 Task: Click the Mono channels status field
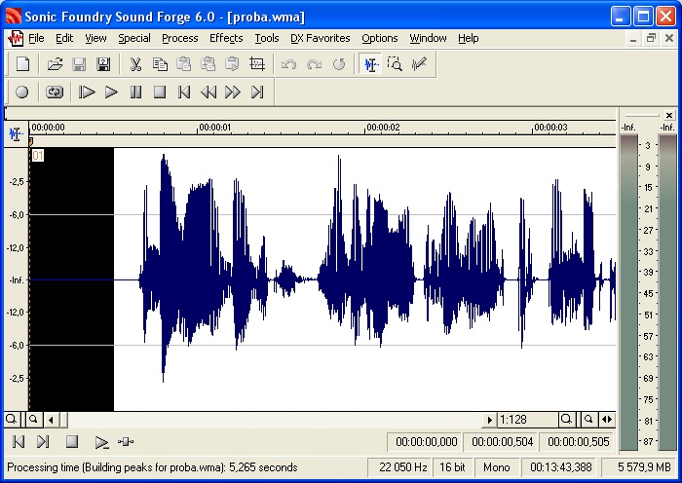[x=496, y=467]
